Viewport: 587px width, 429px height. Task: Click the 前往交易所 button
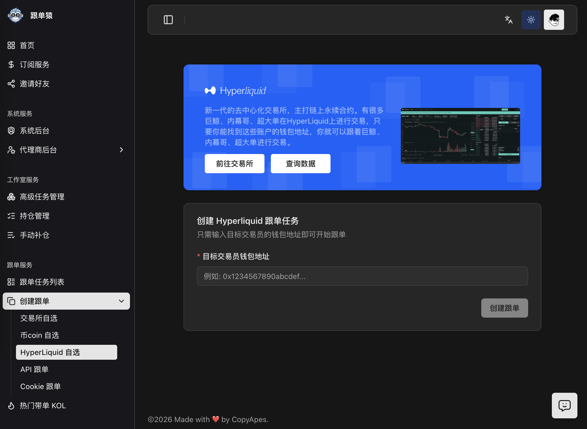[x=234, y=164]
